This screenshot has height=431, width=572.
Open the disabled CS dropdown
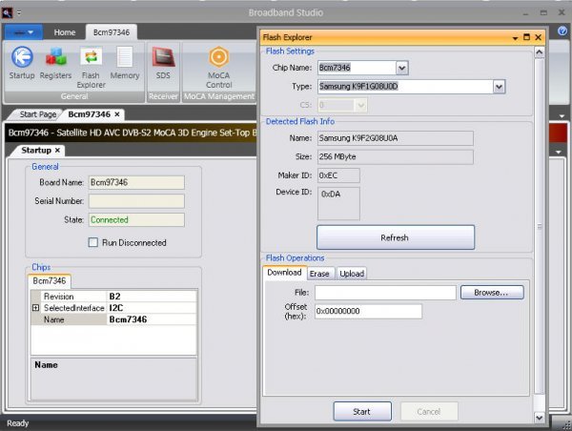(360, 106)
